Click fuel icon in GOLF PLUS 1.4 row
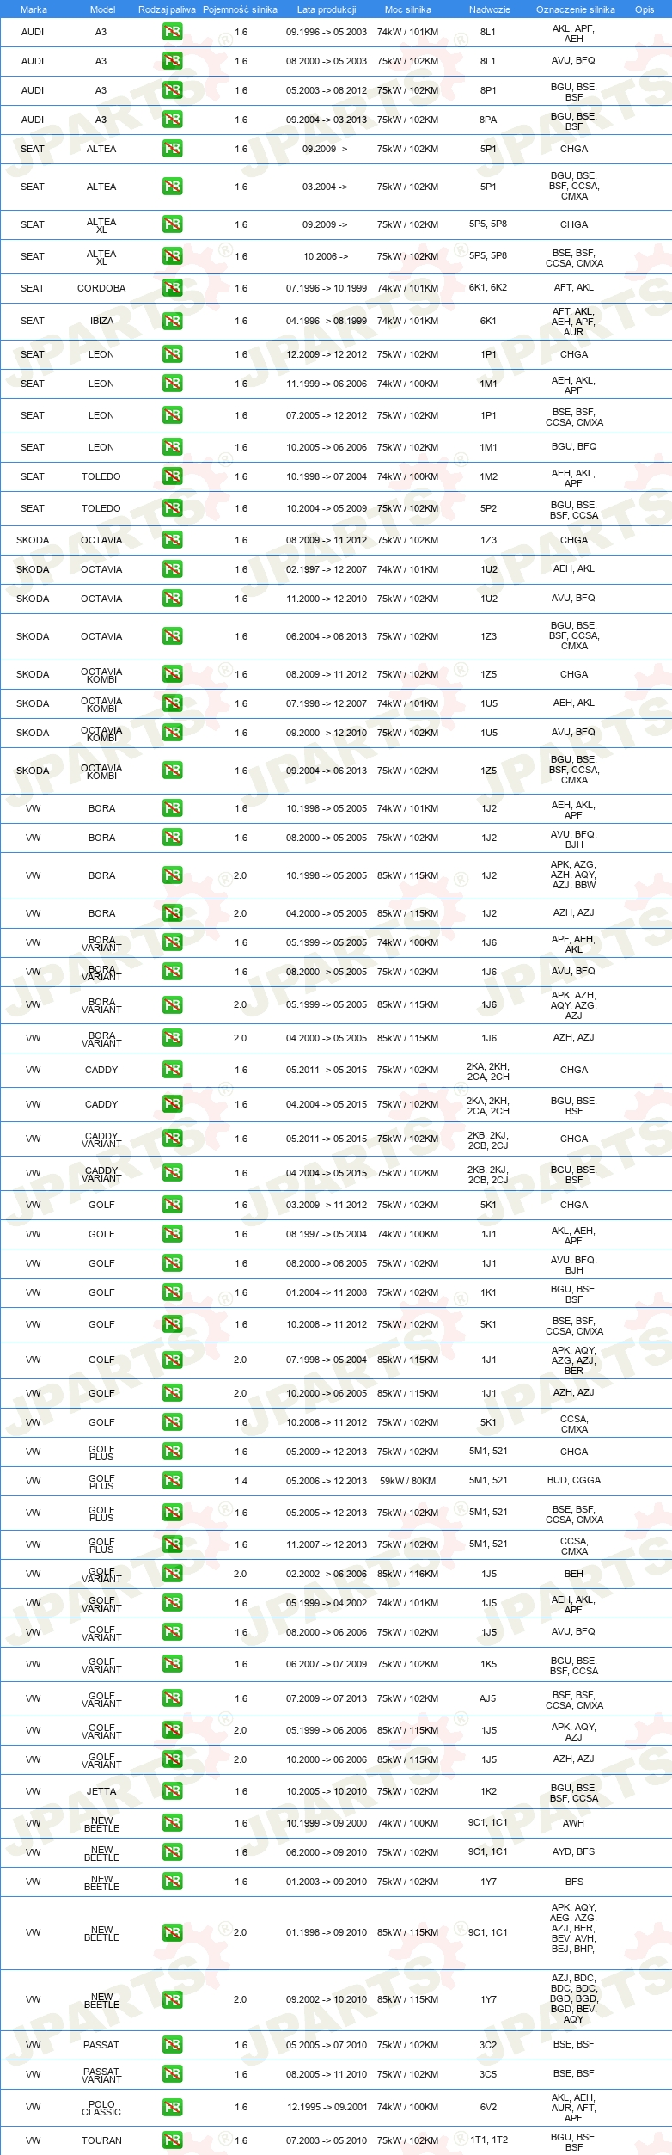This screenshot has width=672, height=2155. click(172, 1481)
